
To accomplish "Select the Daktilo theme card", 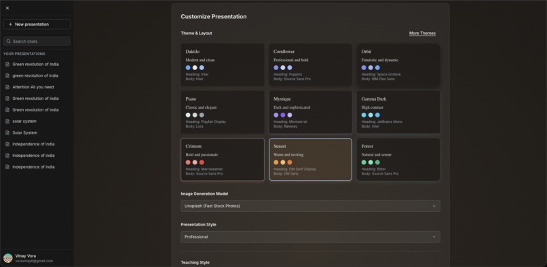I will pos(222,65).
